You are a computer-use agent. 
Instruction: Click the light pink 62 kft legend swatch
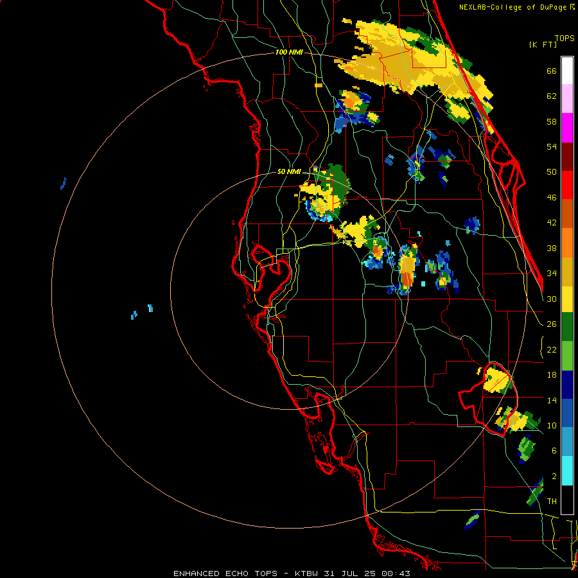click(x=567, y=98)
